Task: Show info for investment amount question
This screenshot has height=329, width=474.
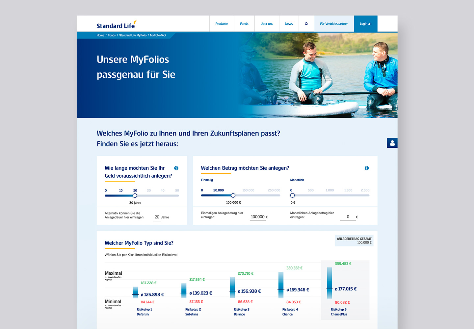Action: [367, 168]
